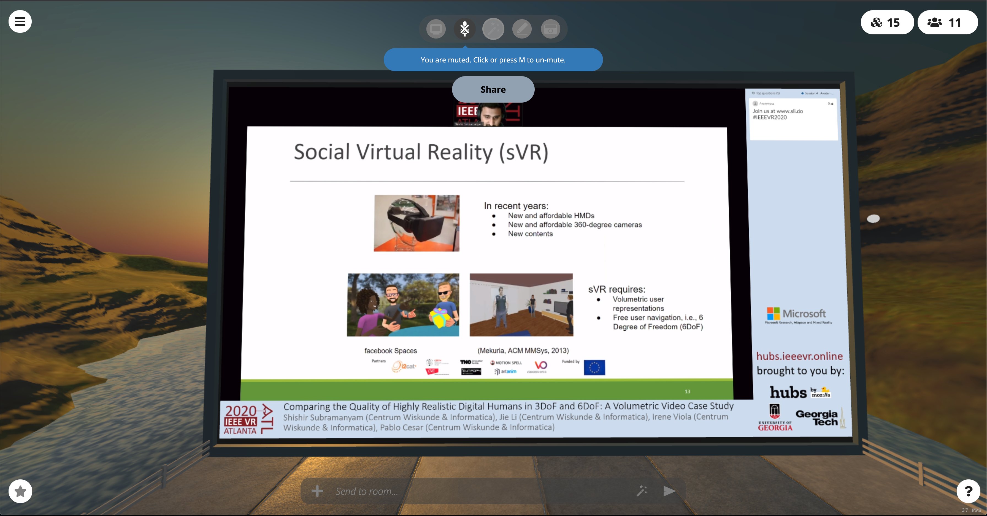Click the chat bar magic wand icon
The height and width of the screenshot is (516, 987).
click(x=642, y=491)
